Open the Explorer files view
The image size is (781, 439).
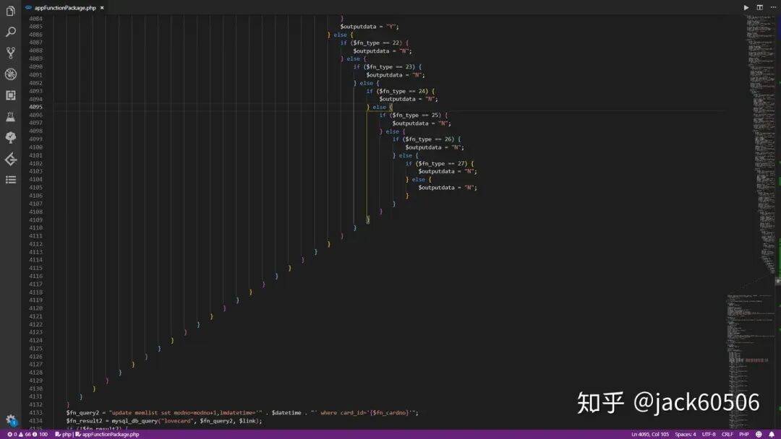point(10,10)
